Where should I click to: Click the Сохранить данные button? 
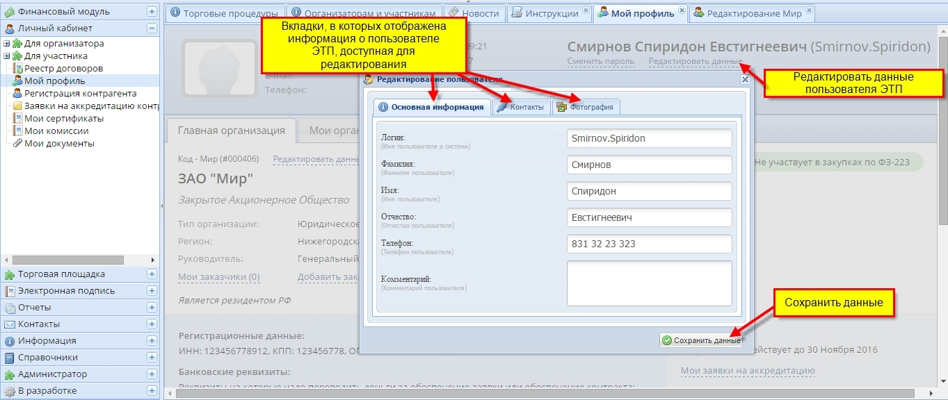coord(701,340)
